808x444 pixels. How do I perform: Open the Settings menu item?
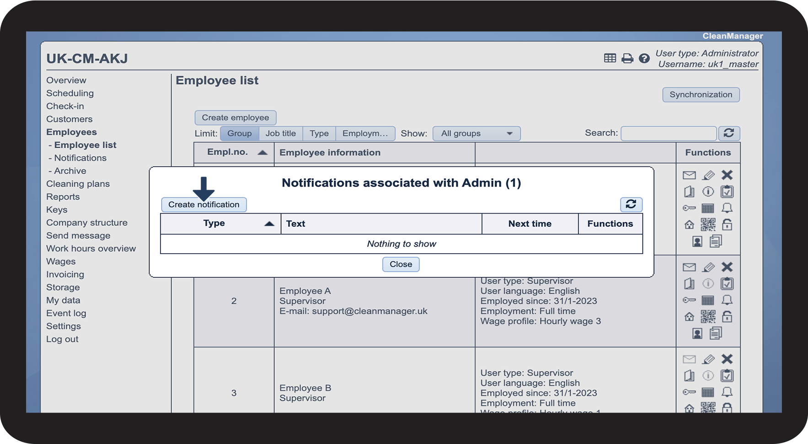[x=64, y=326]
